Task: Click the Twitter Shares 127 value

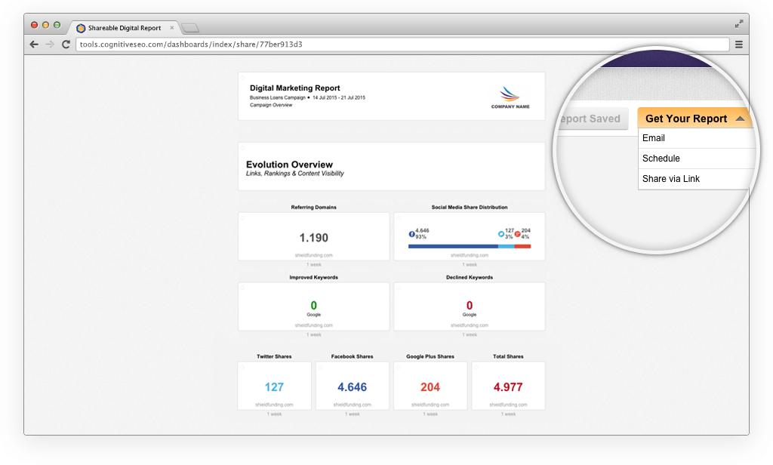Action: [274, 387]
